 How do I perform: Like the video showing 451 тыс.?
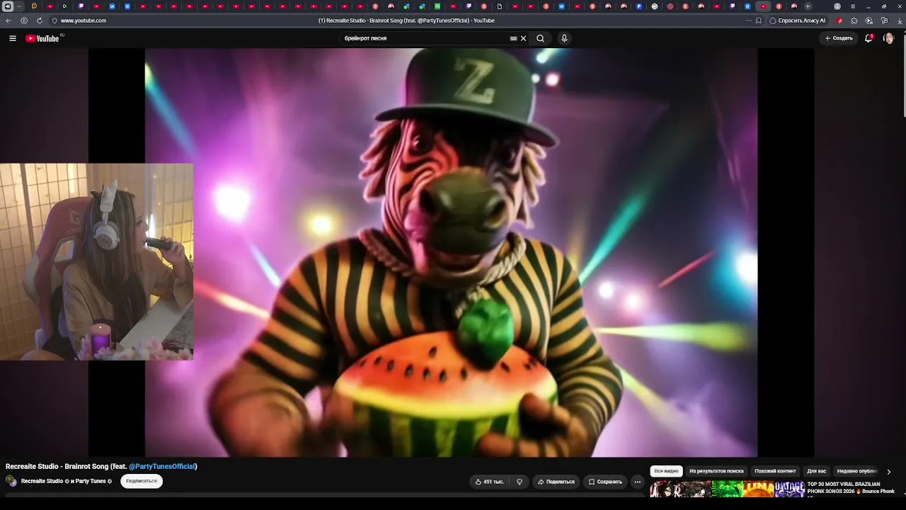490,482
